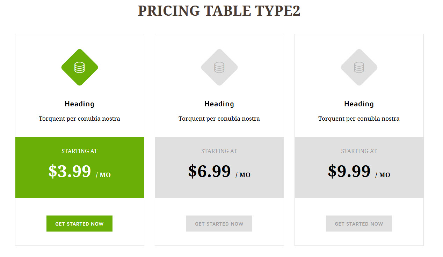This screenshot has width=443, height=257.
Task: Click the green database diamond icon
Action: [x=80, y=67]
